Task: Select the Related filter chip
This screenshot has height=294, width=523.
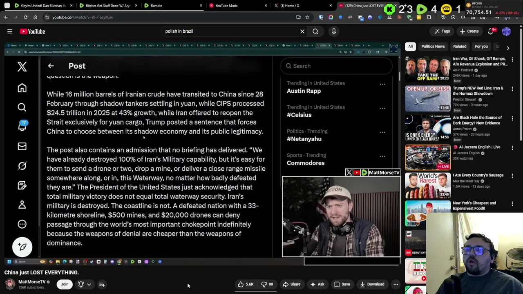Action: tap(460, 47)
